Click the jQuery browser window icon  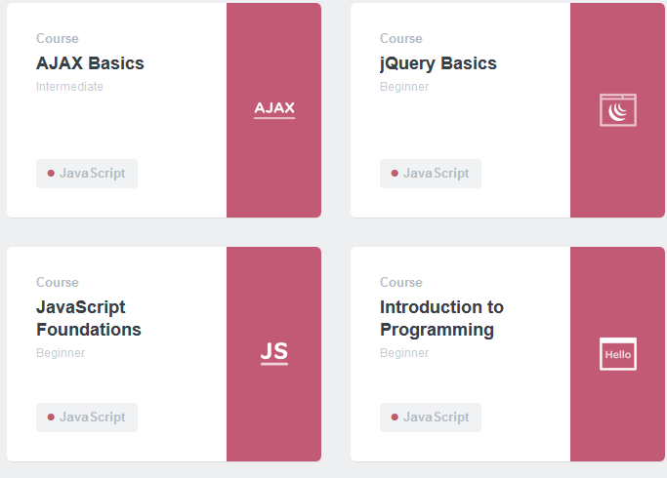pos(618,110)
